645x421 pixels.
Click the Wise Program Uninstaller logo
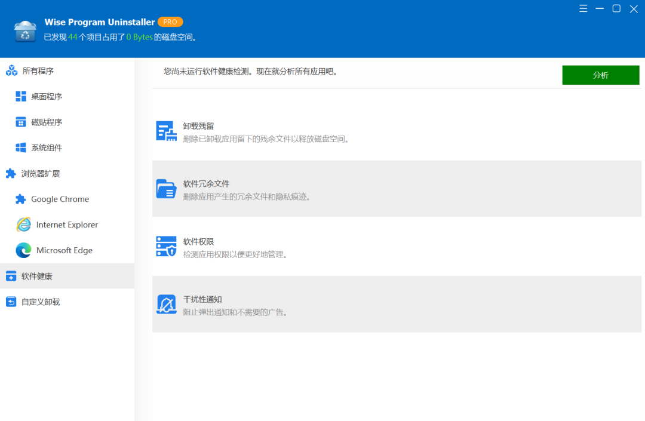24,30
